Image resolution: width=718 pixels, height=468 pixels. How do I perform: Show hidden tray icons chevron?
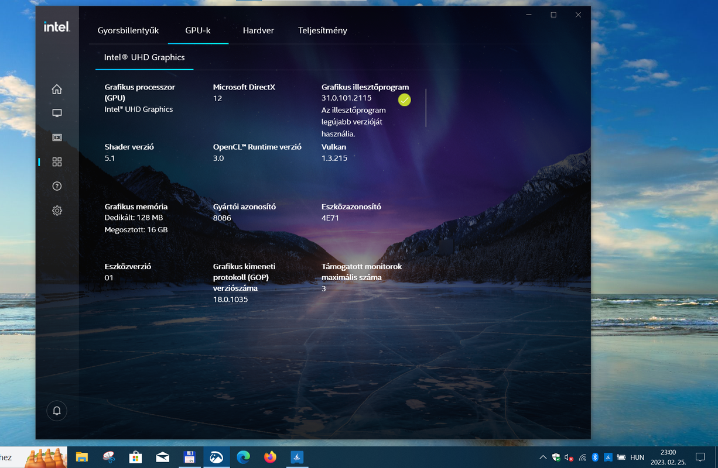point(543,457)
